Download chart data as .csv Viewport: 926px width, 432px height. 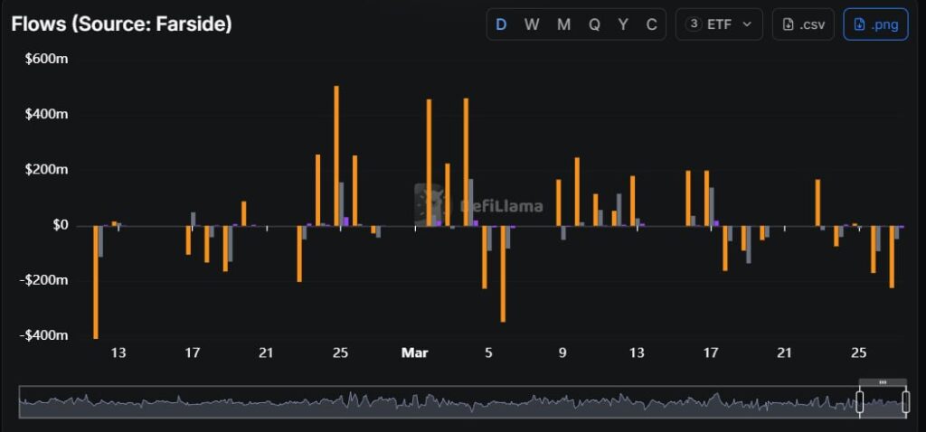[x=803, y=24]
